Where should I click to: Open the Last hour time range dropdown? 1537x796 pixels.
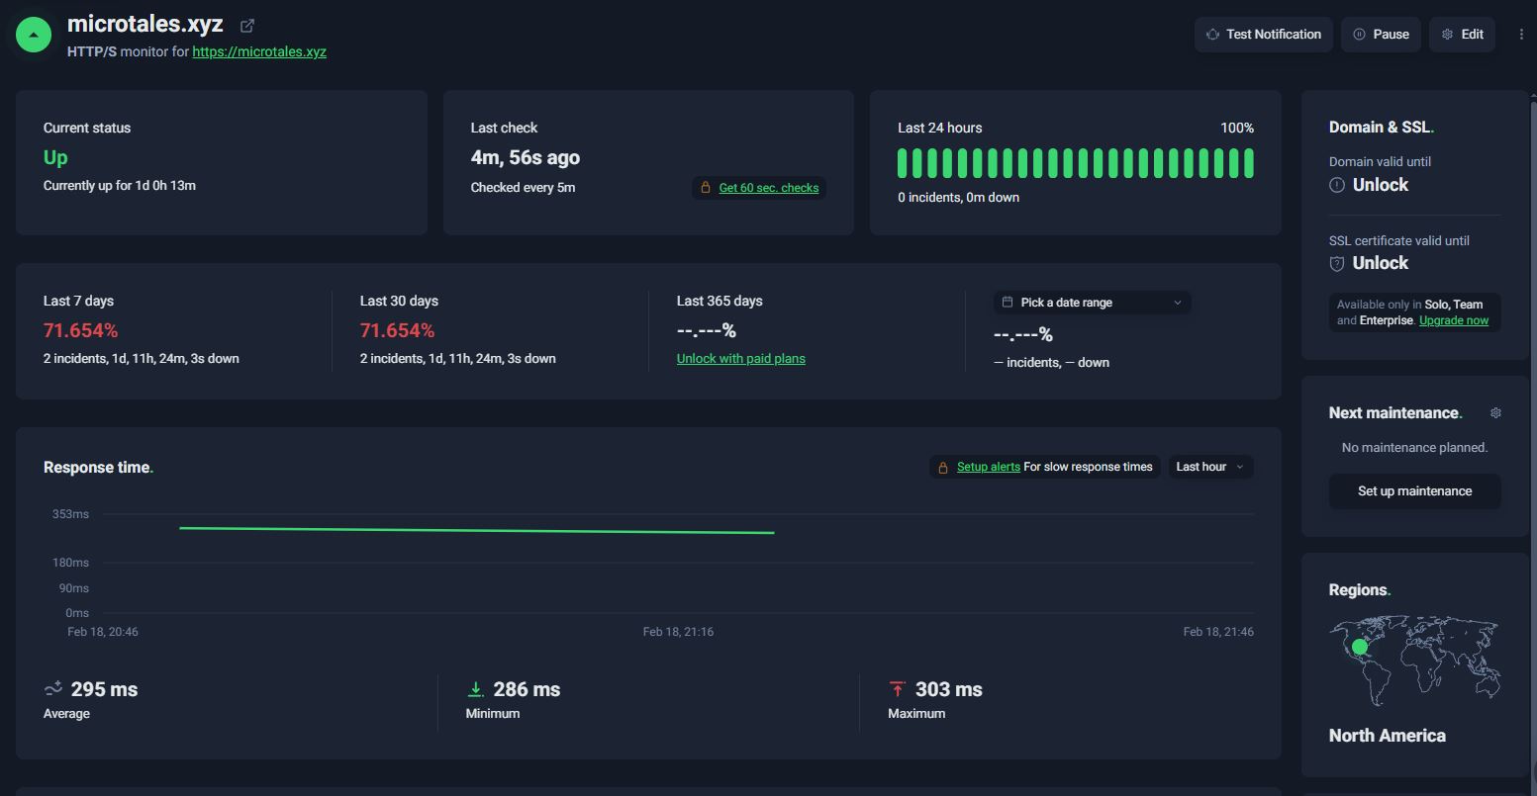click(1209, 467)
